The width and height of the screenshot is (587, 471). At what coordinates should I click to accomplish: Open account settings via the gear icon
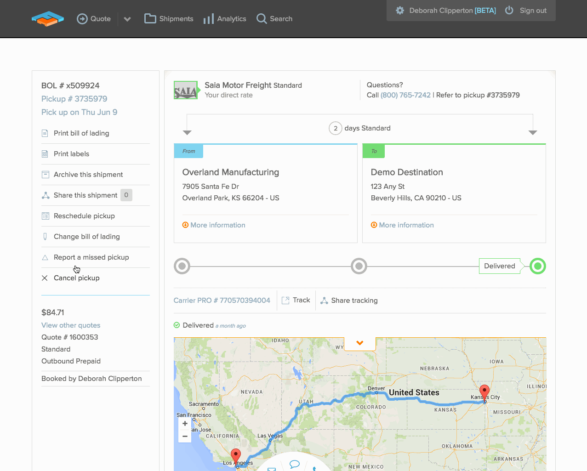click(400, 11)
